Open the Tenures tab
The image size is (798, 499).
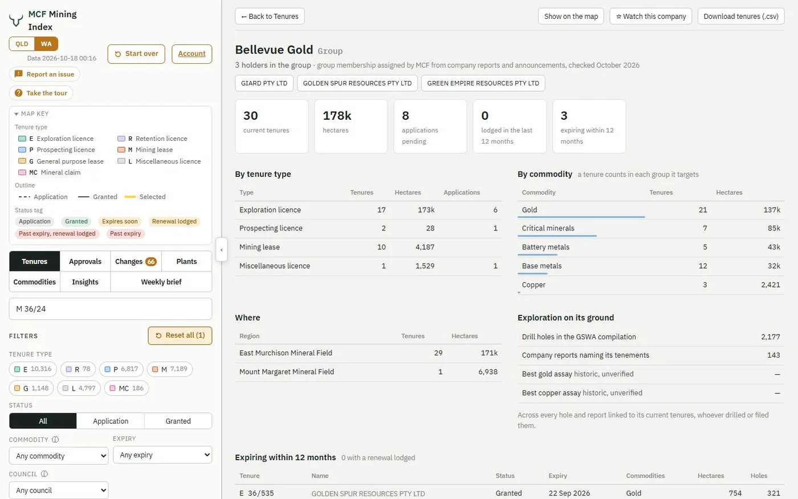35,262
